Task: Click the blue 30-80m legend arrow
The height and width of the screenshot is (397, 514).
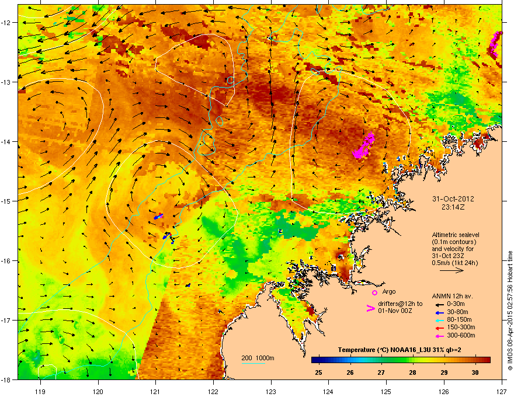Action: [440, 312]
